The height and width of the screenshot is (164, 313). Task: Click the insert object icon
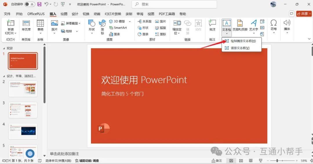tap(262, 34)
